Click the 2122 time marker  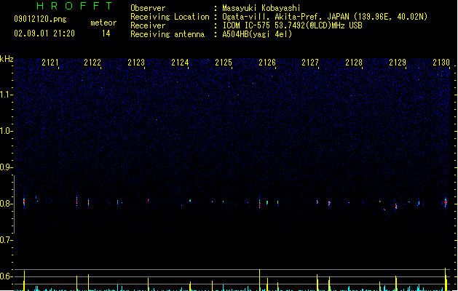pyautogui.click(x=92, y=63)
